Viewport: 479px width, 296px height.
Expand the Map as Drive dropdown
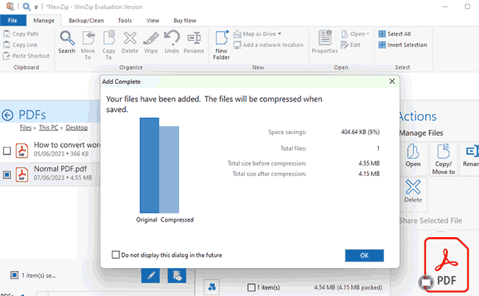point(279,34)
